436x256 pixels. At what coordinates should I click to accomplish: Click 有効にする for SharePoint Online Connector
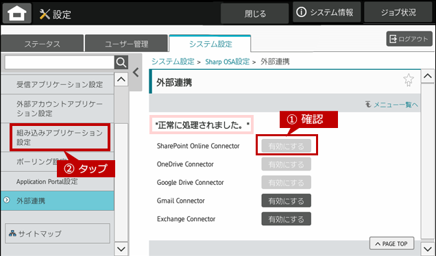coord(286,146)
